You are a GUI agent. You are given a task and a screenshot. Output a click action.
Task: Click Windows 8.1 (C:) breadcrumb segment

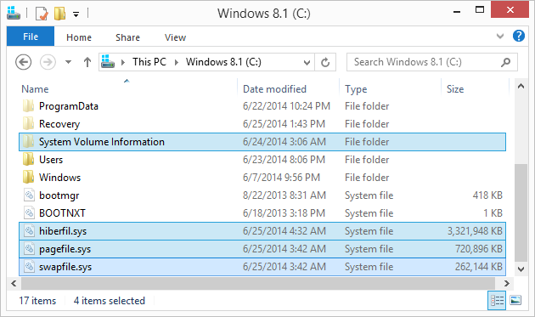pos(223,62)
